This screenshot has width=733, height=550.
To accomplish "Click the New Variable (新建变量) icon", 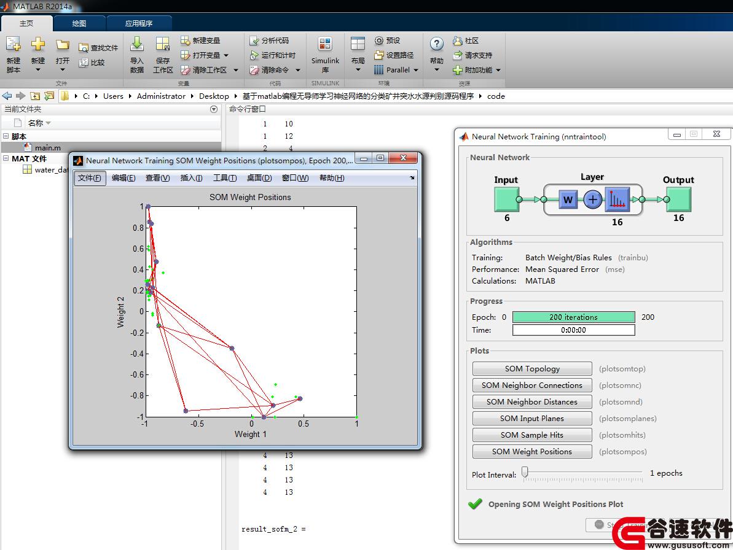I will point(185,41).
